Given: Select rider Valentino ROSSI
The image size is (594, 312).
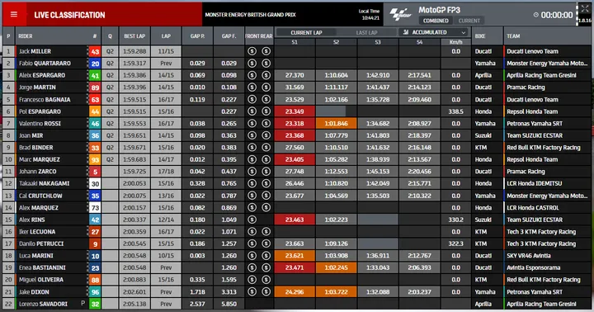Looking at the screenshot, I should click(40, 123).
